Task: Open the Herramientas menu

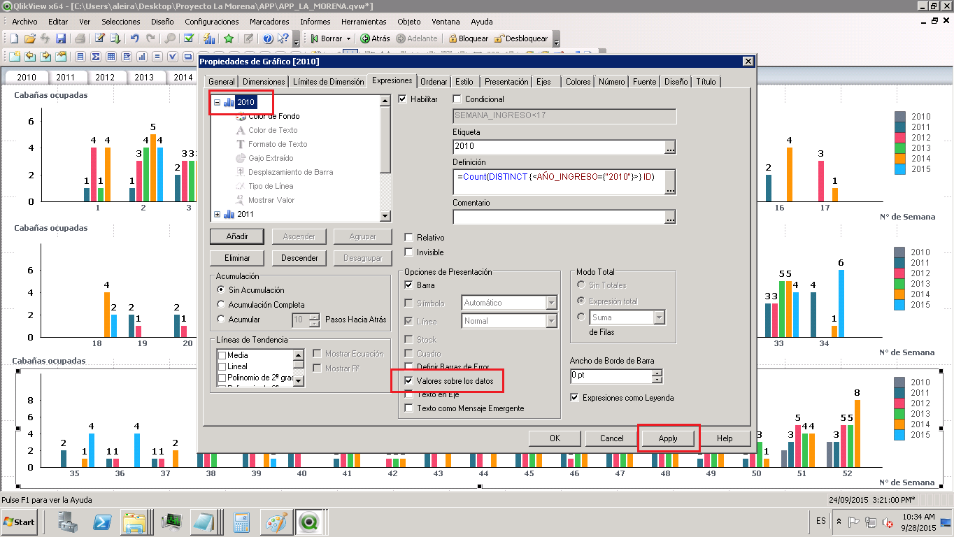Action: (x=363, y=22)
